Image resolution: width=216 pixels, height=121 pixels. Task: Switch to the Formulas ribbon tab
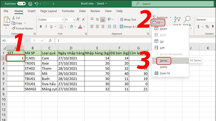(68, 11)
